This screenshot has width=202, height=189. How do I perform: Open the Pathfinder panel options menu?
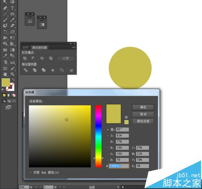coord(74,47)
